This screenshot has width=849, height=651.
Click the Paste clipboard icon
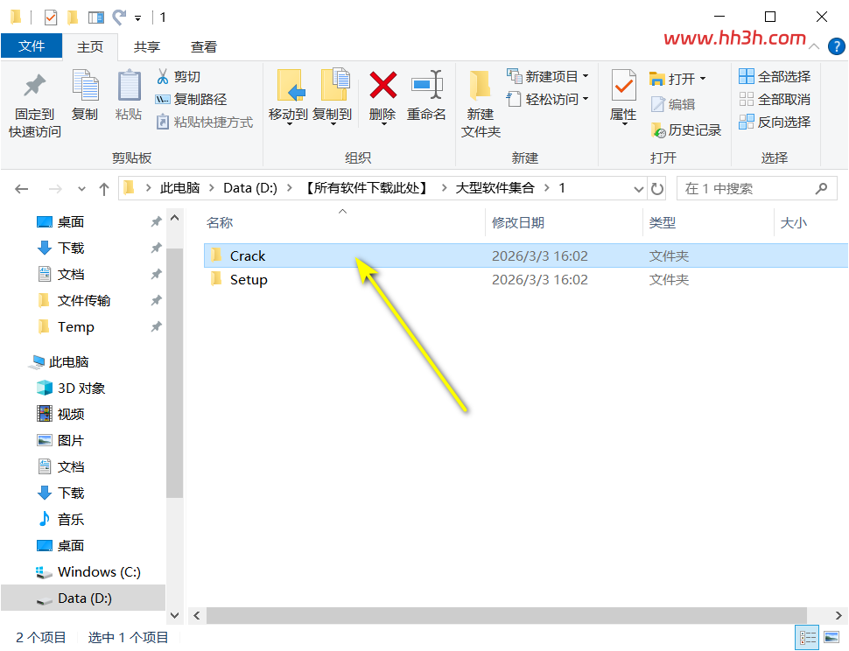click(x=129, y=86)
